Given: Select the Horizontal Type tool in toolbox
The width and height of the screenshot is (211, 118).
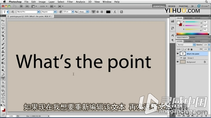Looking at the screenshot, I should click(3, 79).
